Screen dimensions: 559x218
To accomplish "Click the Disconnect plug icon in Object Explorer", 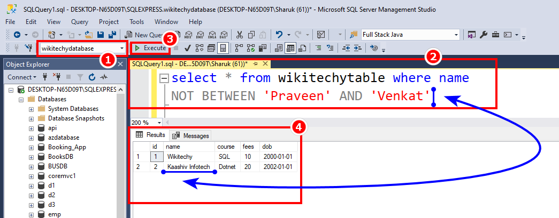I will (58, 77).
